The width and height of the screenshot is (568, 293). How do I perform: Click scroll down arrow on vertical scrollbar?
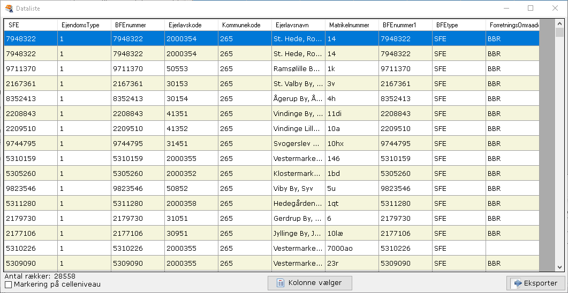click(x=559, y=267)
